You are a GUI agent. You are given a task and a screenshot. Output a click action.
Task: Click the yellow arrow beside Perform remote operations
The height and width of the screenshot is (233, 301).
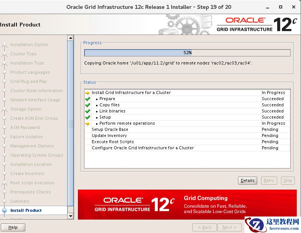tap(88, 124)
